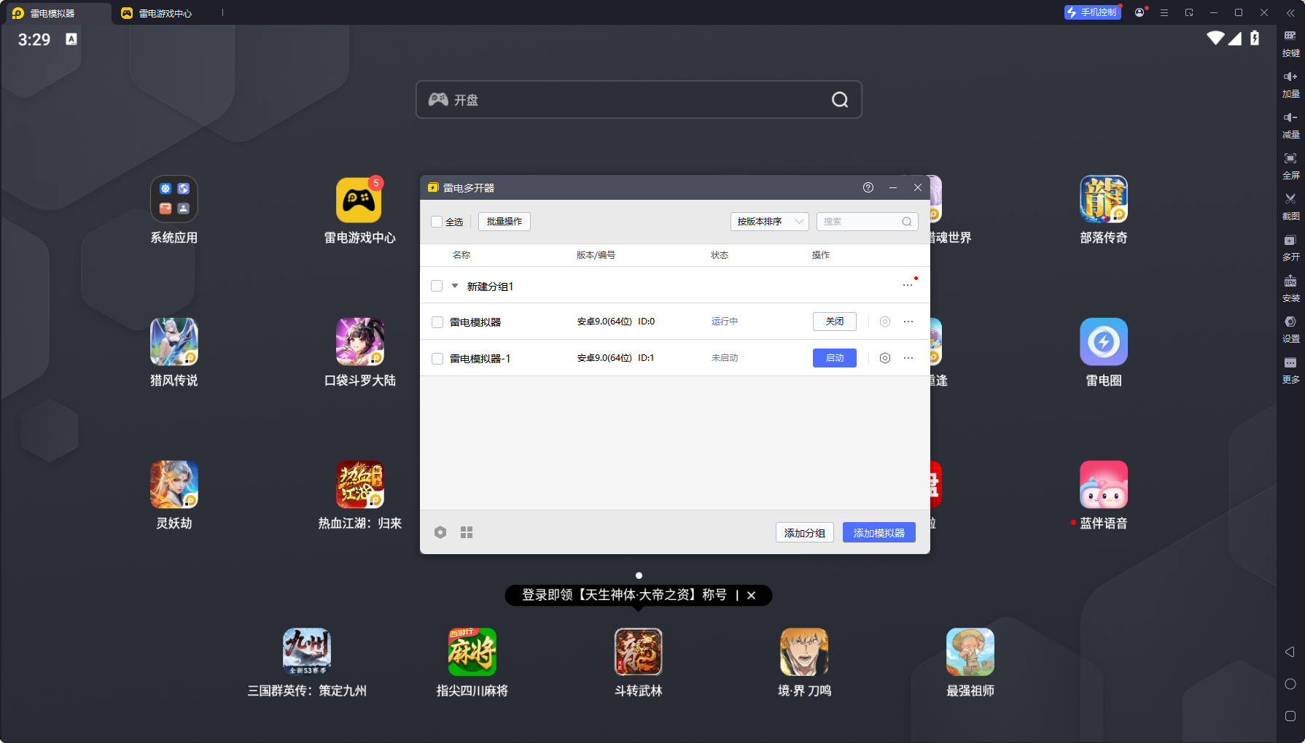
Task: Open more options for 雷电模拟器 row
Action: pos(908,322)
